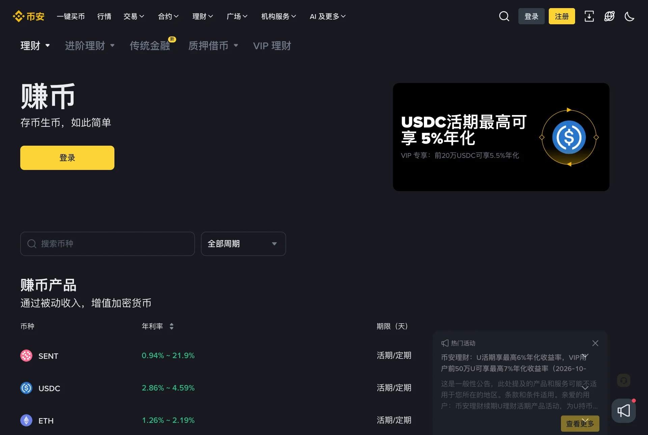Screen dimensions: 648x435
Task: Open the language globe icon
Action: (610, 16)
